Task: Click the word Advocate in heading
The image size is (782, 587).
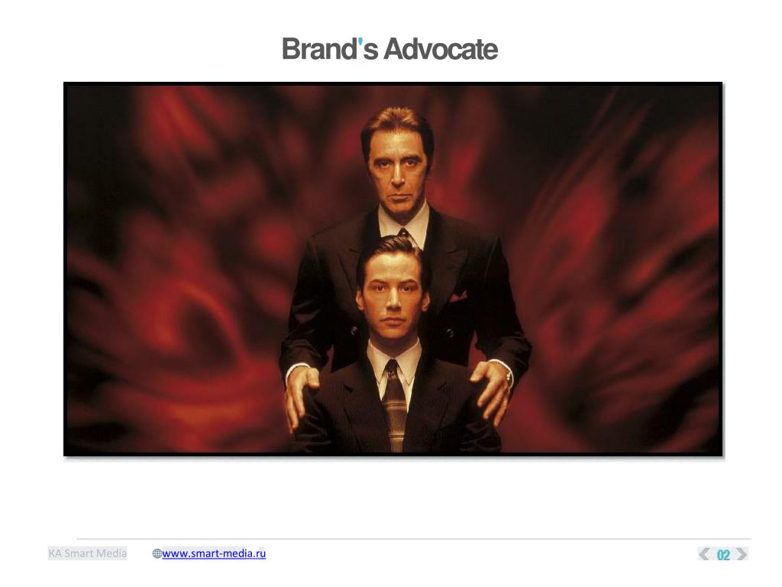Action: (x=441, y=49)
